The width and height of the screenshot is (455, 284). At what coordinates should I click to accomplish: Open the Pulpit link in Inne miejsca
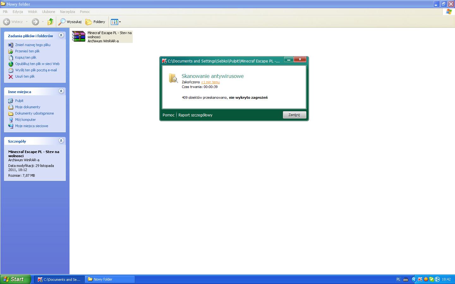(x=19, y=101)
